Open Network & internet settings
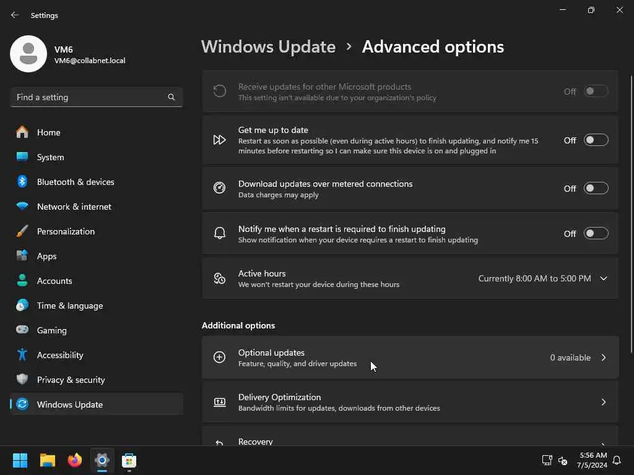This screenshot has width=634, height=475. pyautogui.click(x=97, y=206)
